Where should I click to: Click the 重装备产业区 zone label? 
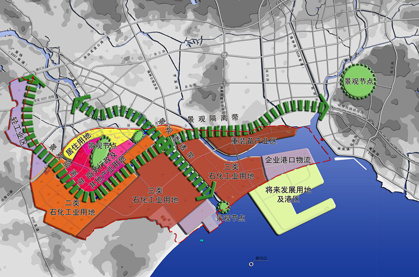click(x=254, y=141)
